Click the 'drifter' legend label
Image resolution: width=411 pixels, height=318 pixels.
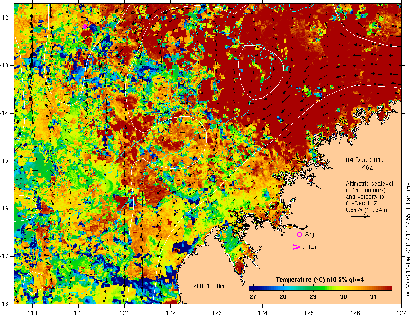pyautogui.click(x=309, y=247)
